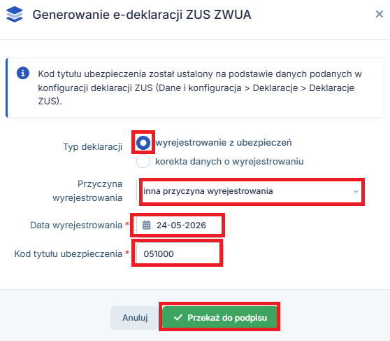Click the stacked layers logo icon

[15, 15]
